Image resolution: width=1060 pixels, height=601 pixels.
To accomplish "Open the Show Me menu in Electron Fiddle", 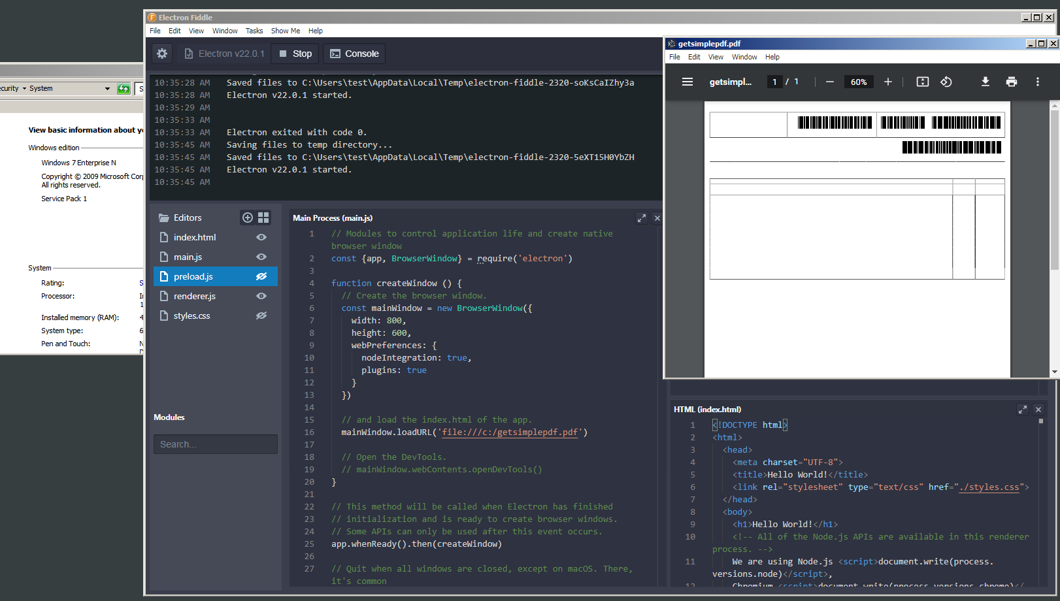I will 285,30.
